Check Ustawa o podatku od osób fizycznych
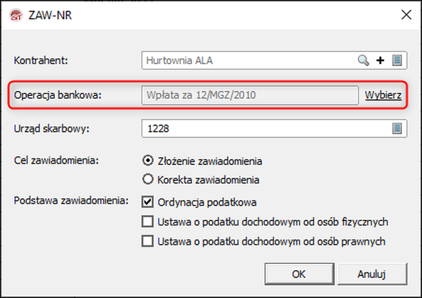422x298 pixels. click(x=147, y=222)
